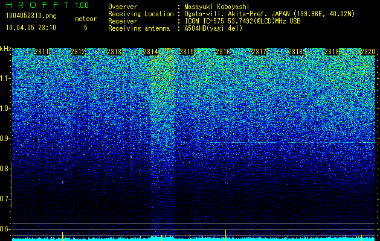This screenshot has height=241, width=380.
Task: Click the 0.6 kHz axis label
Action: pyautogui.click(x=5, y=229)
